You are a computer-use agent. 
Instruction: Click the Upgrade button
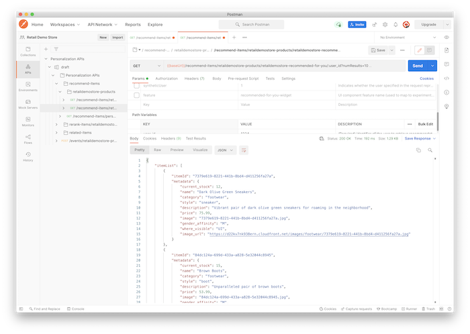click(x=428, y=25)
